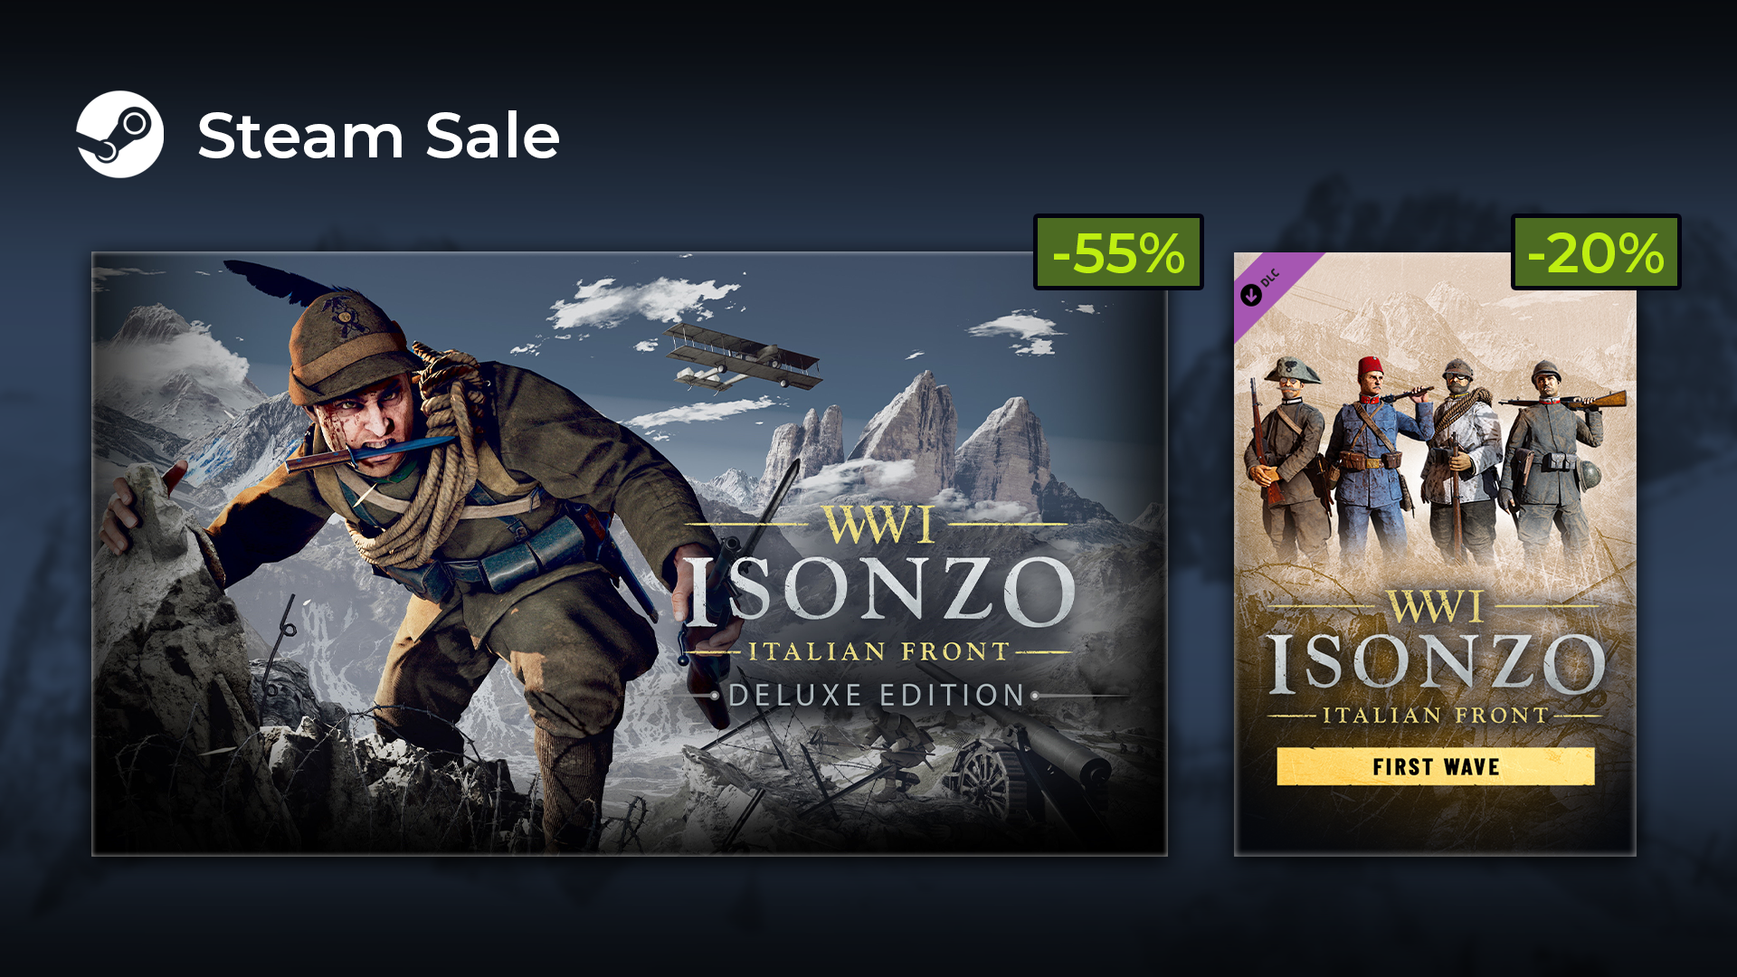This screenshot has height=977, width=1737.
Task: Click the ISONZO title on DLC cover
Action: pos(1435,663)
